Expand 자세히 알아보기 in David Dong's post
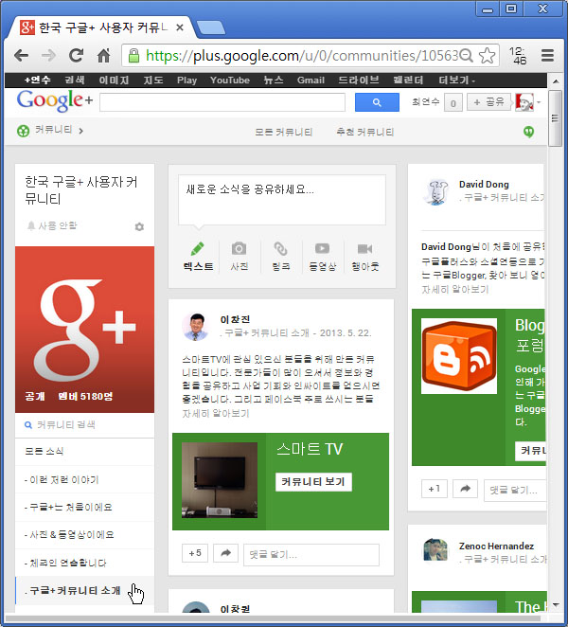568x627 pixels. coord(455,290)
